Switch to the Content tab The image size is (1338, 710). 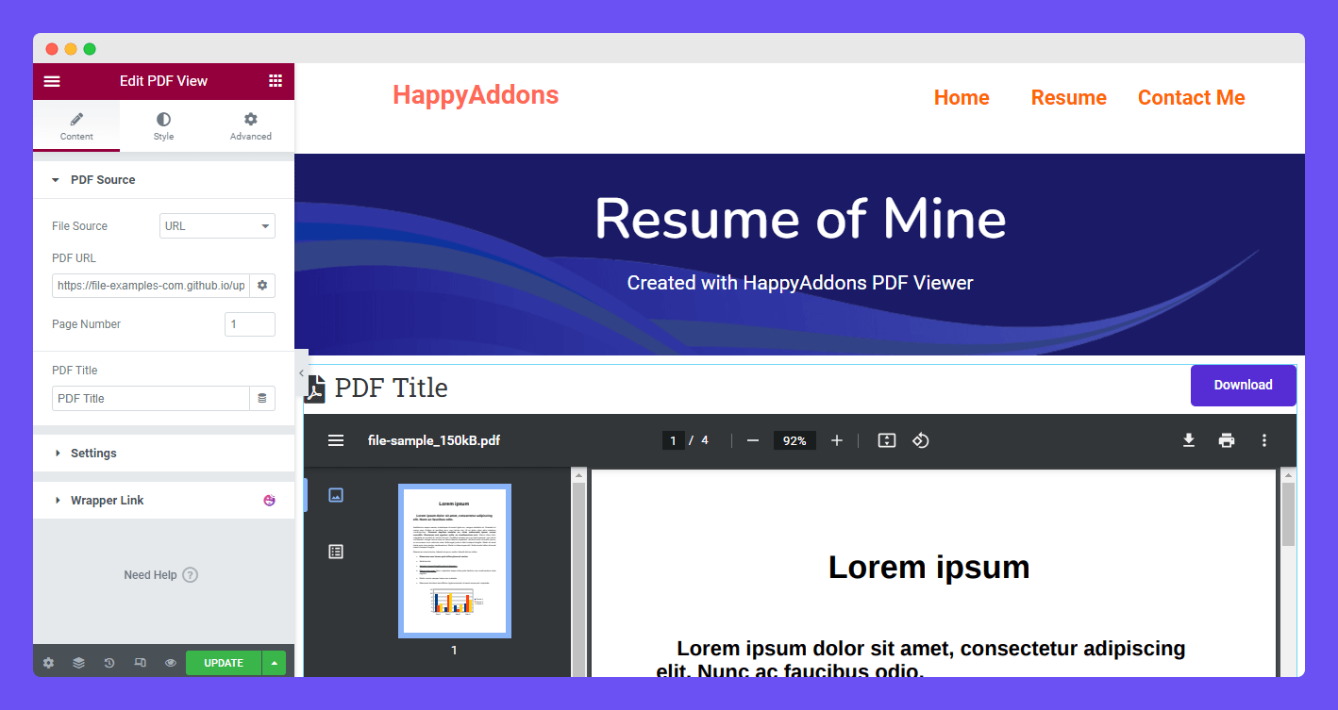[x=76, y=125]
